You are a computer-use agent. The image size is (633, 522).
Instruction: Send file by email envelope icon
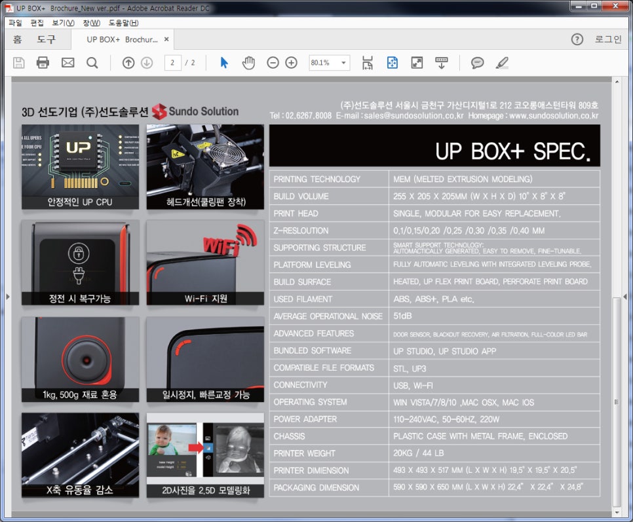coord(68,63)
